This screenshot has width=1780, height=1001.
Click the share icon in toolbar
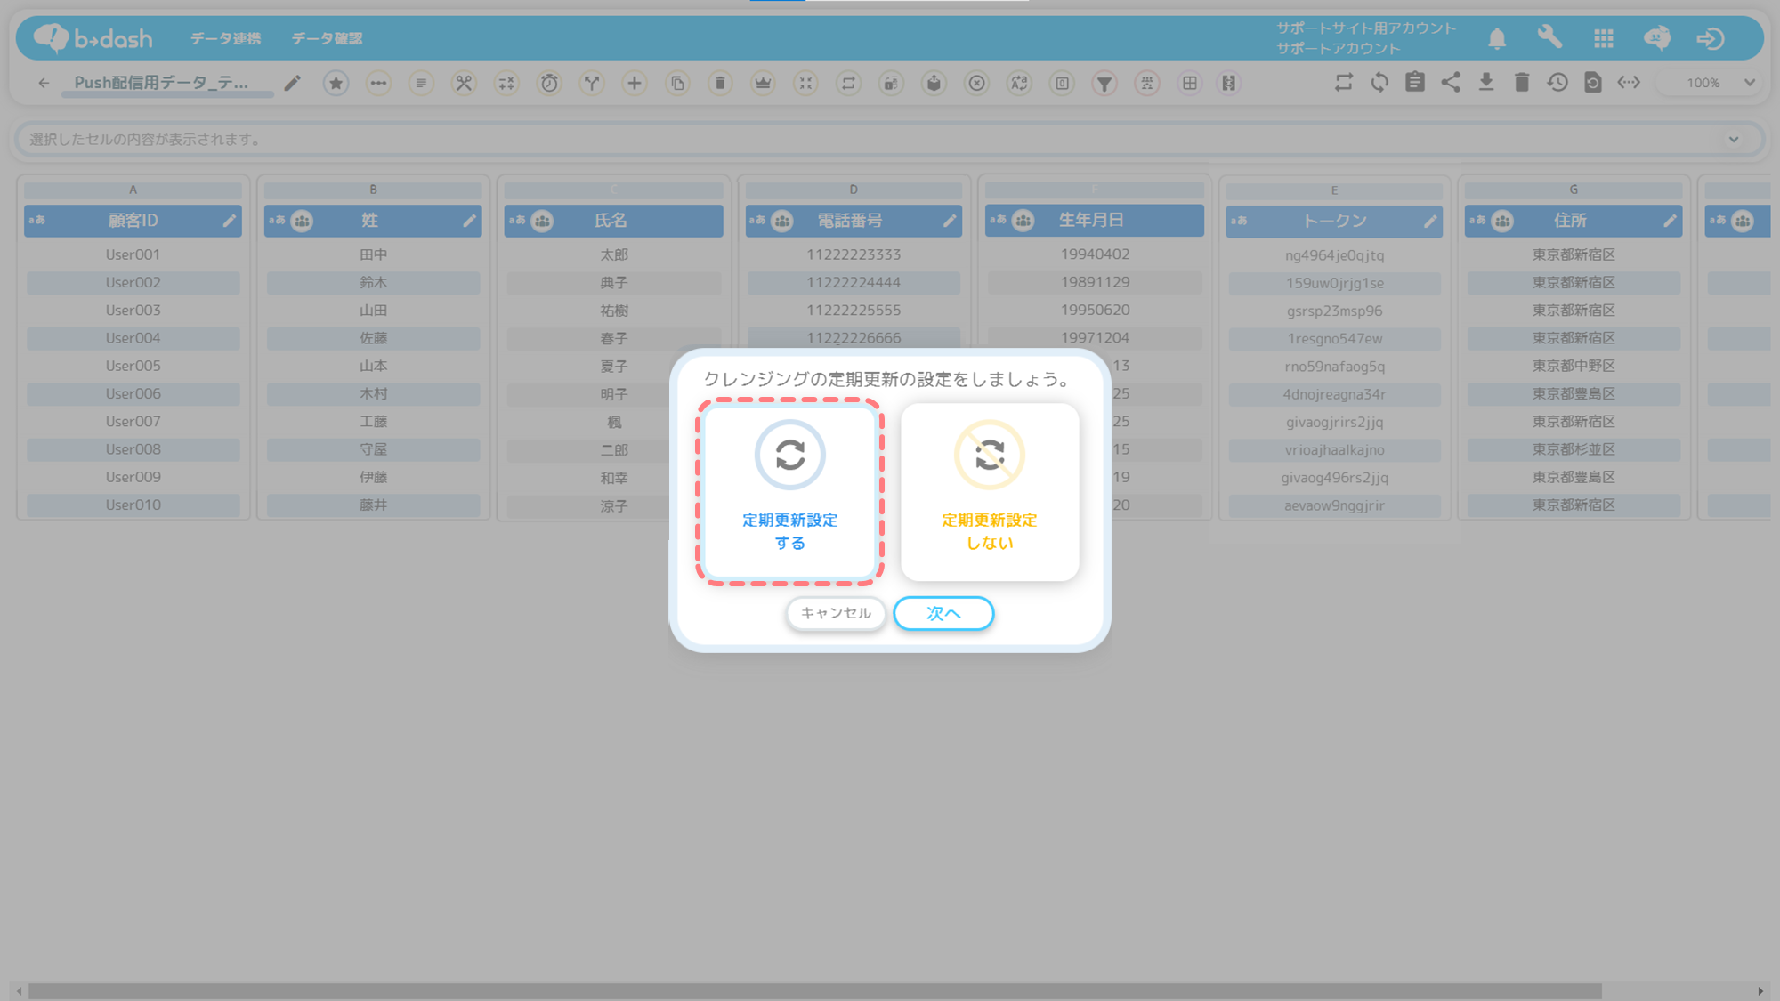(1450, 83)
